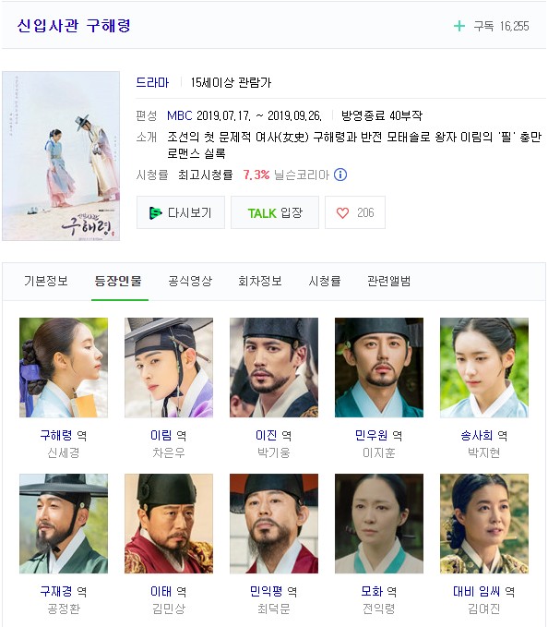Open the TALK 입장 button
Screen dimensions: 548x627
pos(275,212)
